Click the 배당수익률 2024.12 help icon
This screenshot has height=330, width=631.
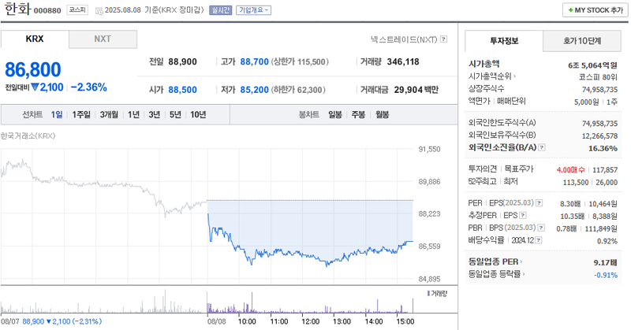539,240
